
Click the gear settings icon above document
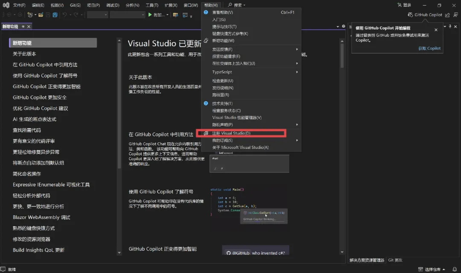pyautogui.click(x=343, y=26)
